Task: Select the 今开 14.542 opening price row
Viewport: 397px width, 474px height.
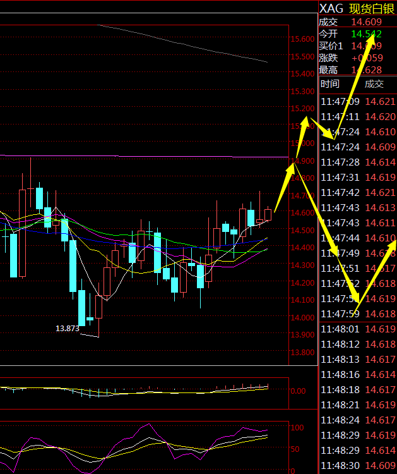Action: point(357,34)
